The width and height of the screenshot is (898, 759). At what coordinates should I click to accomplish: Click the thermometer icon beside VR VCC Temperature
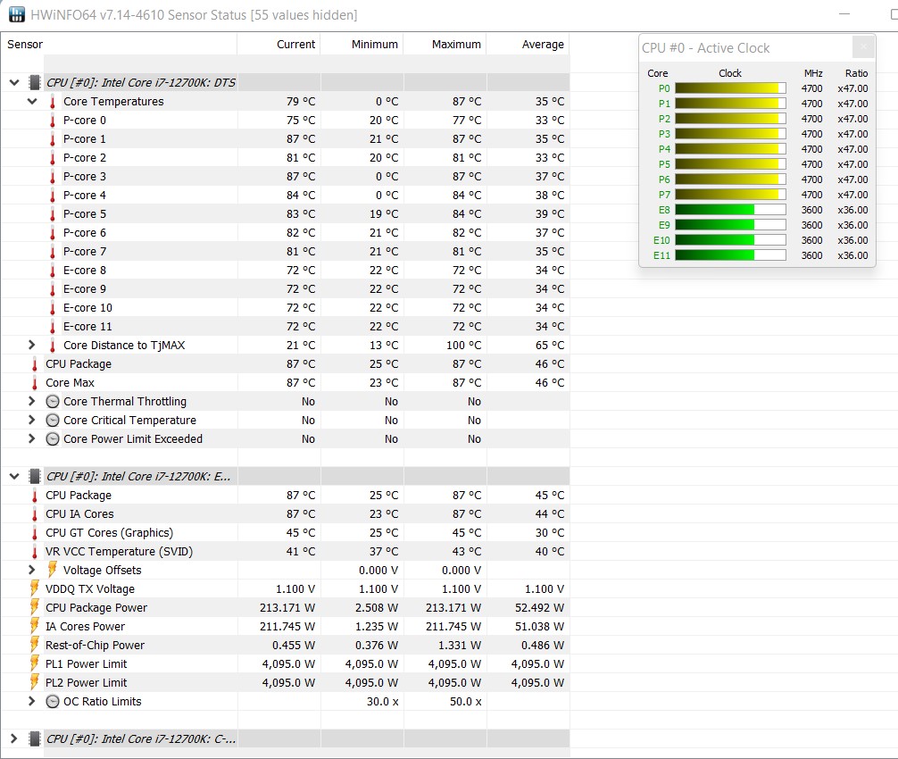(34, 552)
